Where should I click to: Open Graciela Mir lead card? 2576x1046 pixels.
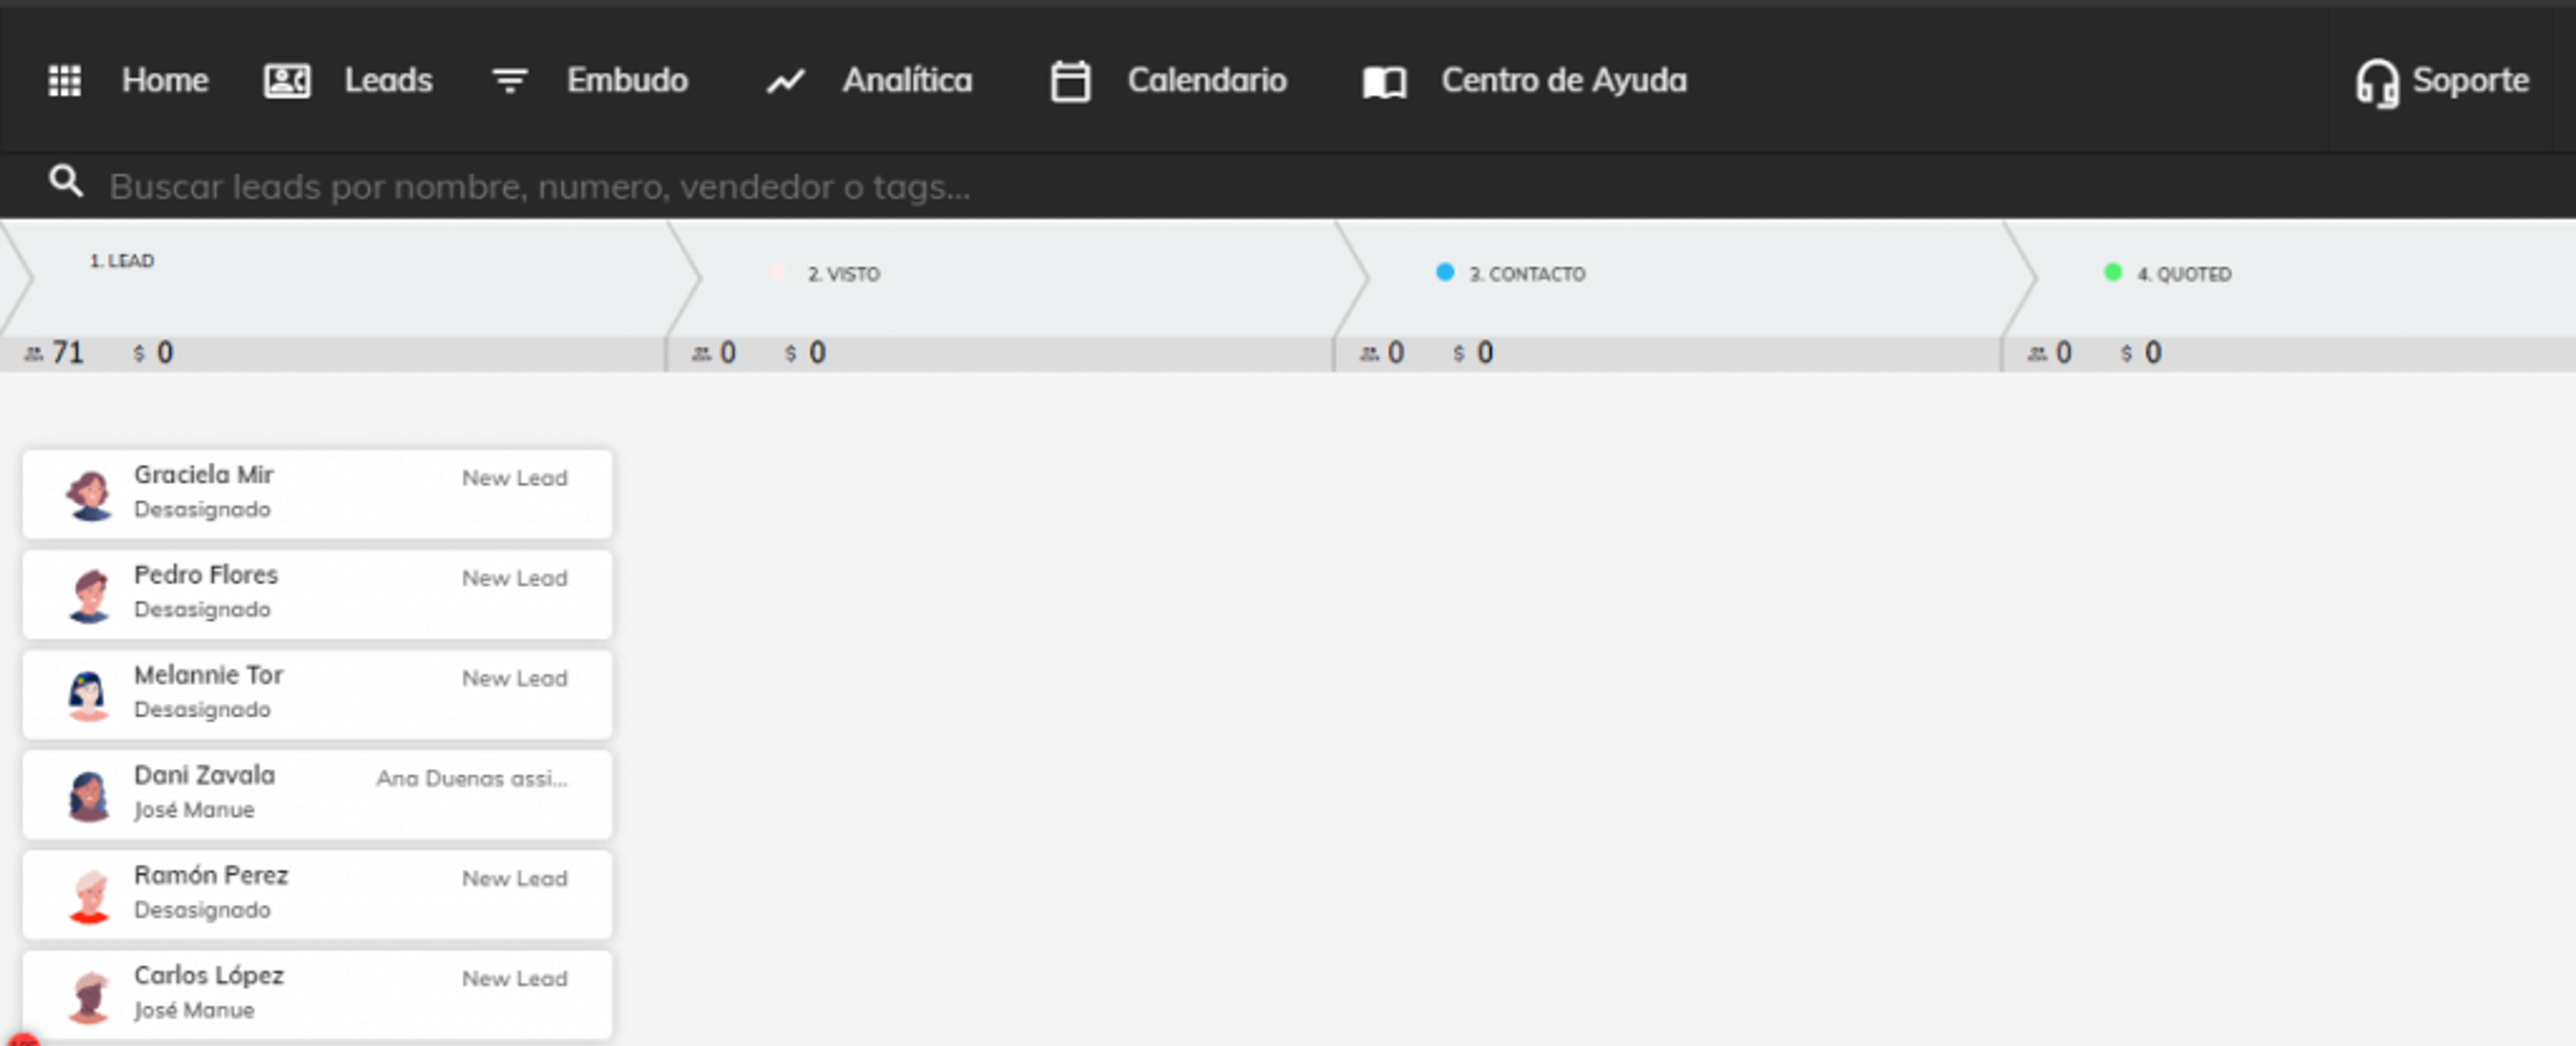click(317, 494)
